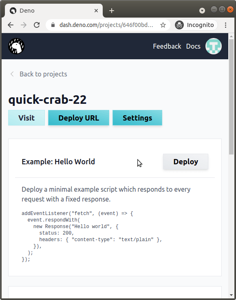236x300 pixels.
Task: View site info via the lock icon
Action: pyautogui.click(x=53, y=25)
